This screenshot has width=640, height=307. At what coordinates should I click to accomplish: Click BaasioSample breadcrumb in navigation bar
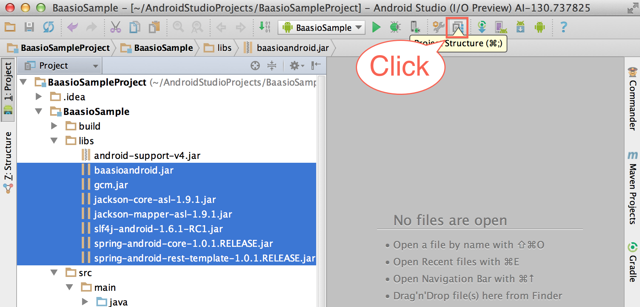click(157, 48)
